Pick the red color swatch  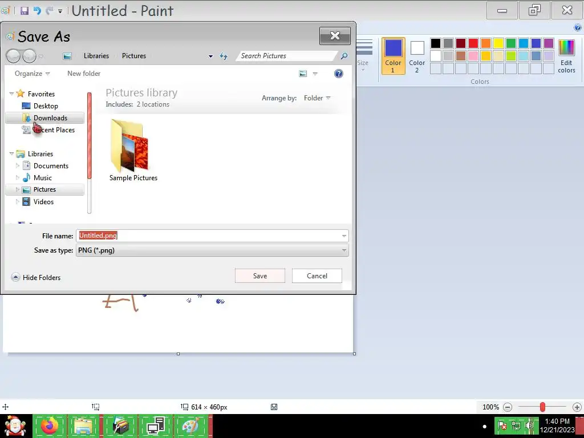[473, 43]
